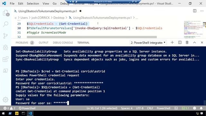Click 'Suspend-DbaAgDbDataMovement' in terminal output
Screen dimensions: 206x116
tap(39, 55)
